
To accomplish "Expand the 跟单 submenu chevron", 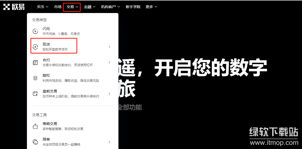I will [x=109, y=142].
